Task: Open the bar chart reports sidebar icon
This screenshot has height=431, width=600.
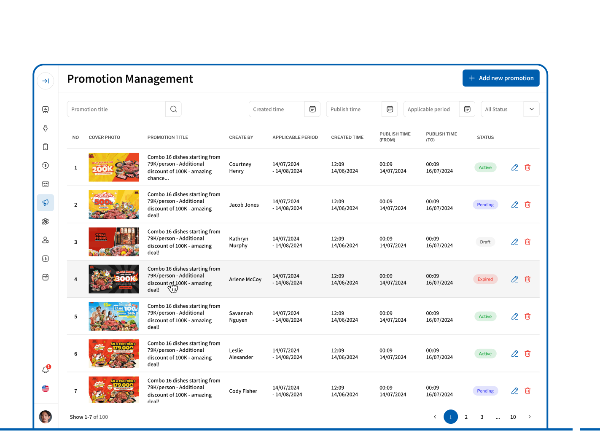Action: click(x=46, y=259)
